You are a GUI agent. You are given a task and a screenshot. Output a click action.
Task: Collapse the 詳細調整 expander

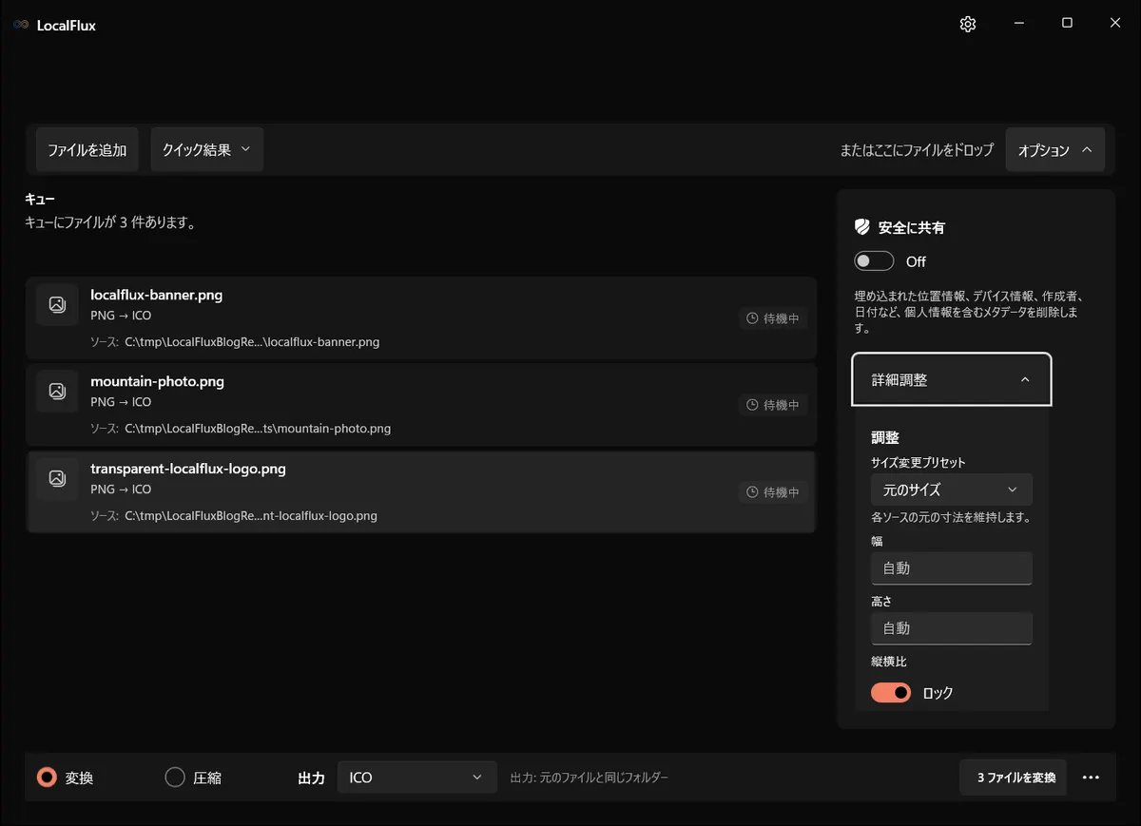click(952, 379)
